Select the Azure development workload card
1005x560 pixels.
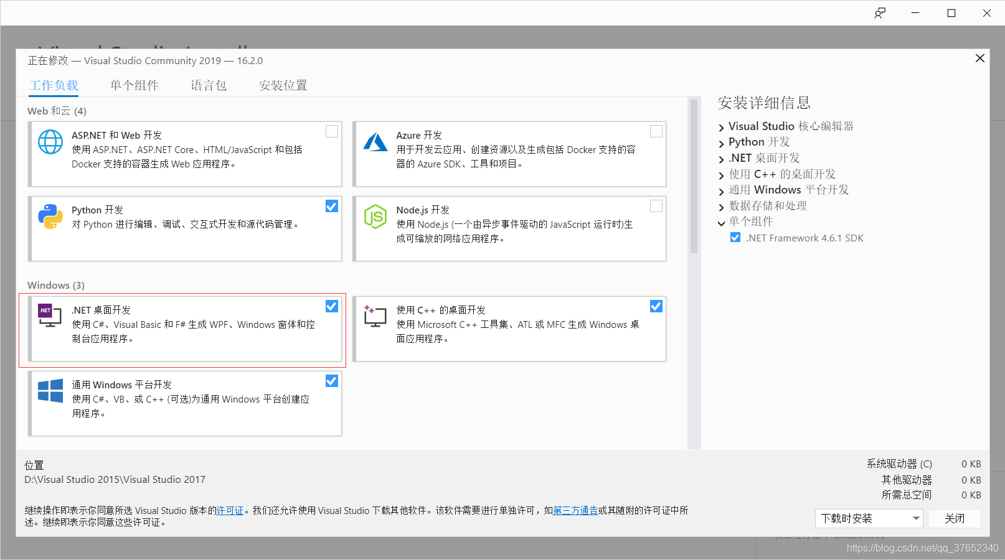(x=509, y=154)
